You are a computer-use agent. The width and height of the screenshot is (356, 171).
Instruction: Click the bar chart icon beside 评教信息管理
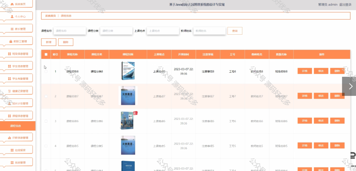click(x=9, y=137)
